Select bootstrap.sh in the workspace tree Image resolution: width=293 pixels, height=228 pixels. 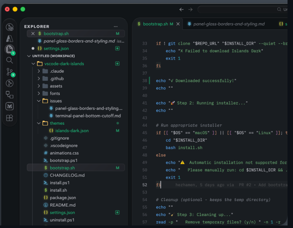(76, 168)
